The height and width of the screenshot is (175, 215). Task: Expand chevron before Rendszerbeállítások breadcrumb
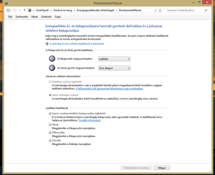tap(116, 10)
